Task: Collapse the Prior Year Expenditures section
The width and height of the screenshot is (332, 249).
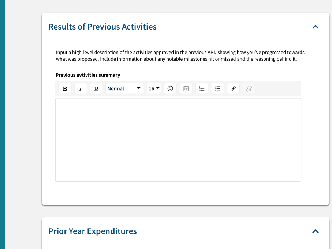Action: tap(315, 231)
